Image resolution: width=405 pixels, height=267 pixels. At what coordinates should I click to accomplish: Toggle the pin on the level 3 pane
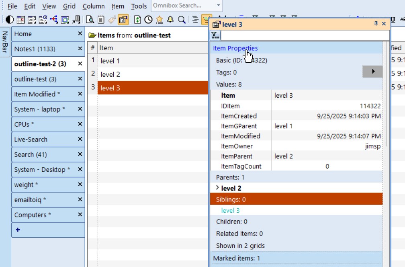pos(376,24)
